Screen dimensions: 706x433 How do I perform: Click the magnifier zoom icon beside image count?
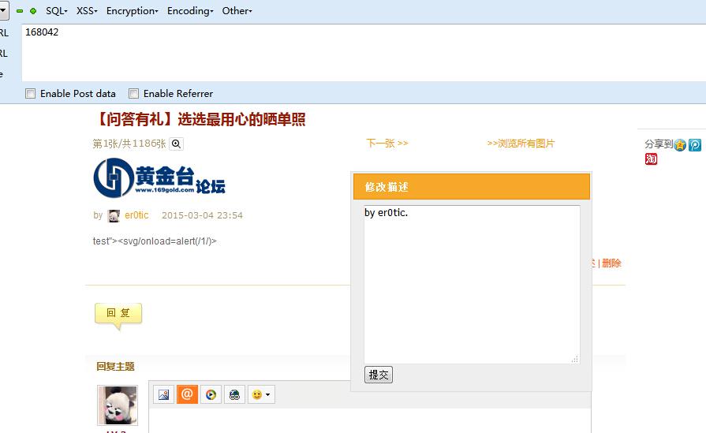[176, 144]
